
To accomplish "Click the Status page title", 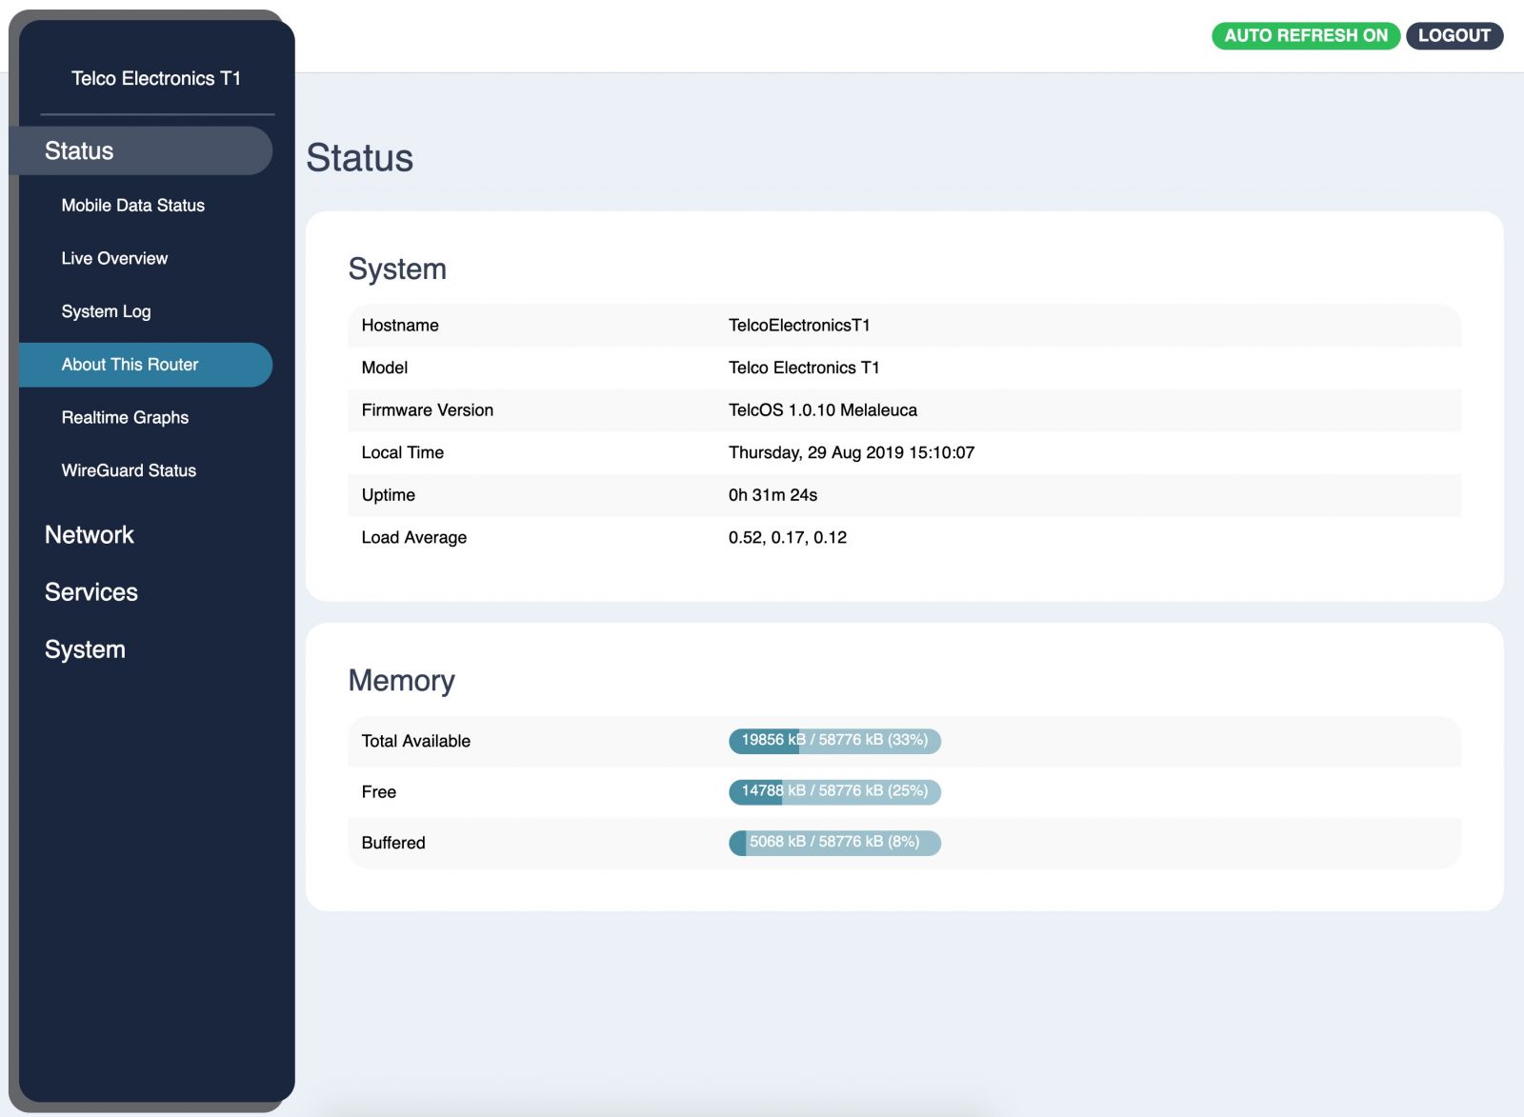I will tap(359, 157).
